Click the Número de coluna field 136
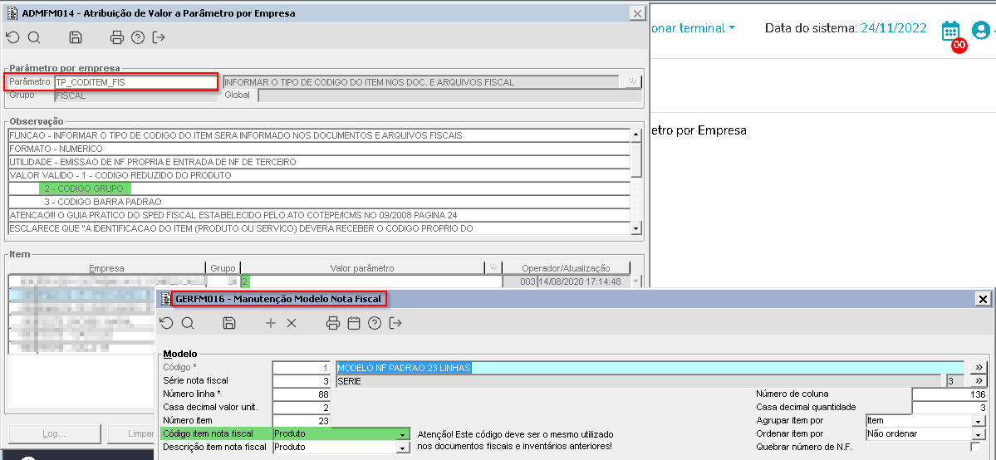The image size is (996, 460). coord(950,394)
